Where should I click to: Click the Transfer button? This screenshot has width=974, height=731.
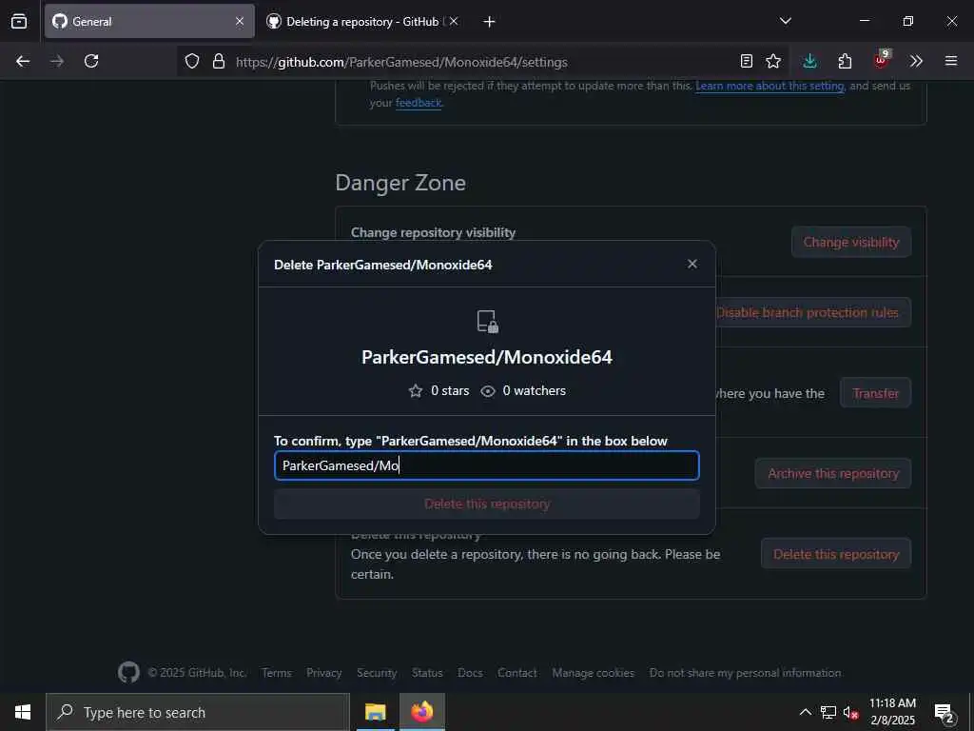tap(875, 393)
